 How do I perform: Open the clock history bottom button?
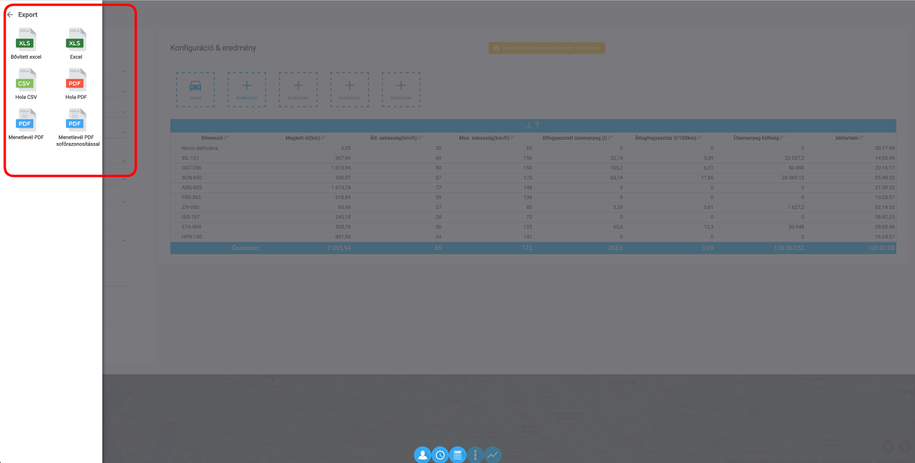(440, 455)
